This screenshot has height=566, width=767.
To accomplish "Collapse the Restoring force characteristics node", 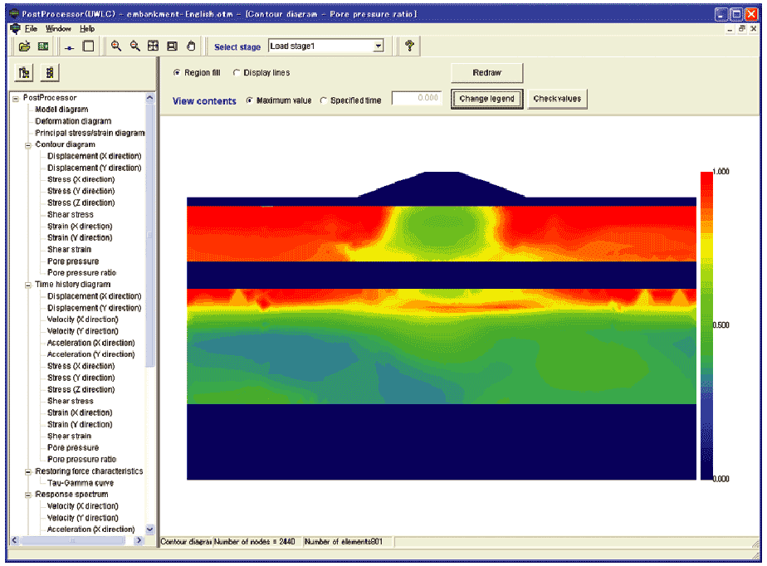I will [x=28, y=472].
